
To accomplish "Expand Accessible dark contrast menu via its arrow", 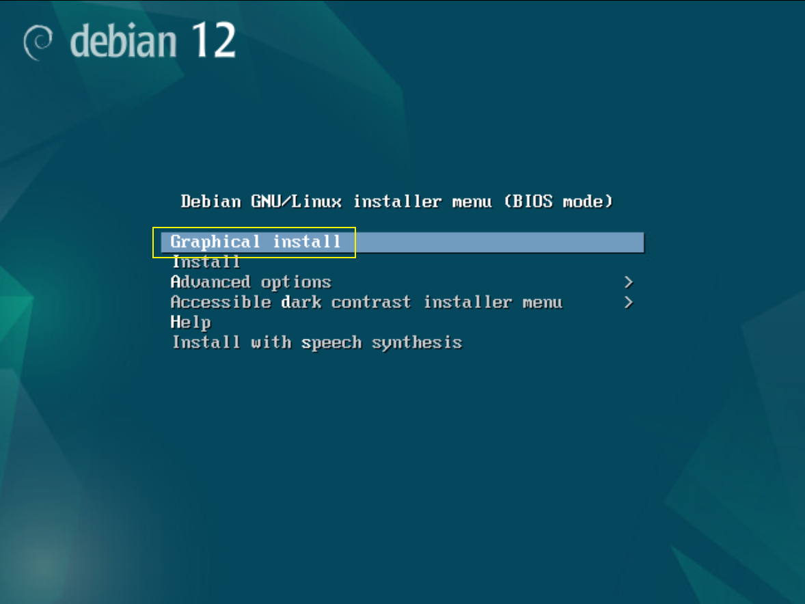I will [x=629, y=302].
